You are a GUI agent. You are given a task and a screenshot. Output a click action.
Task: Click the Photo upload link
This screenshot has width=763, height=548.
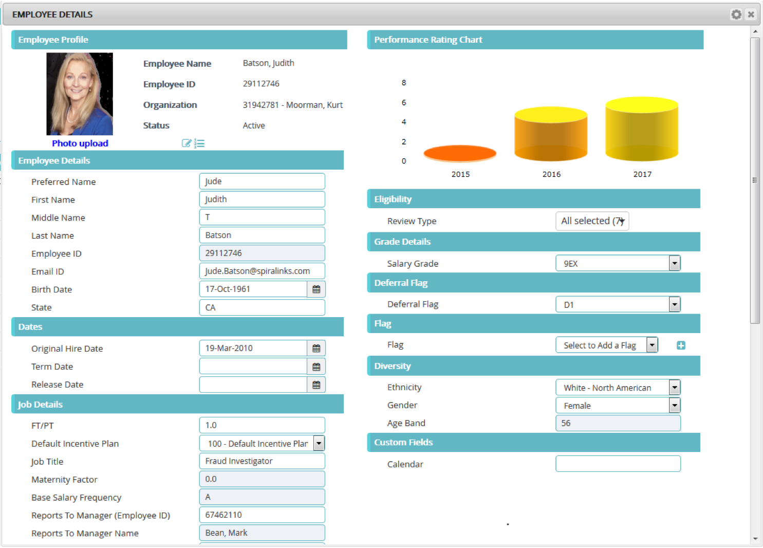tap(80, 143)
